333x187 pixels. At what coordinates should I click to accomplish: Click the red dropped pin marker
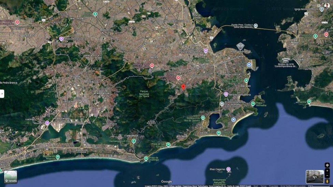[184, 87]
